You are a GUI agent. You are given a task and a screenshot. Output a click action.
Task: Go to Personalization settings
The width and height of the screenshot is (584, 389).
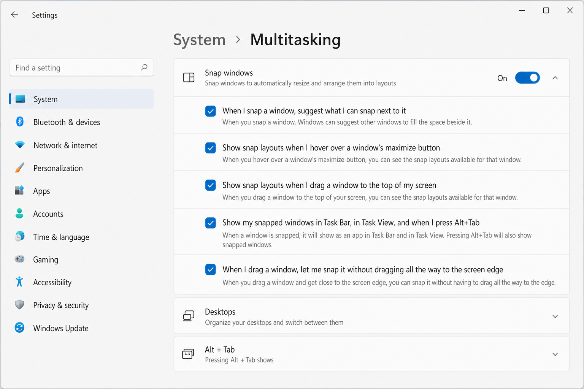coord(82,168)
